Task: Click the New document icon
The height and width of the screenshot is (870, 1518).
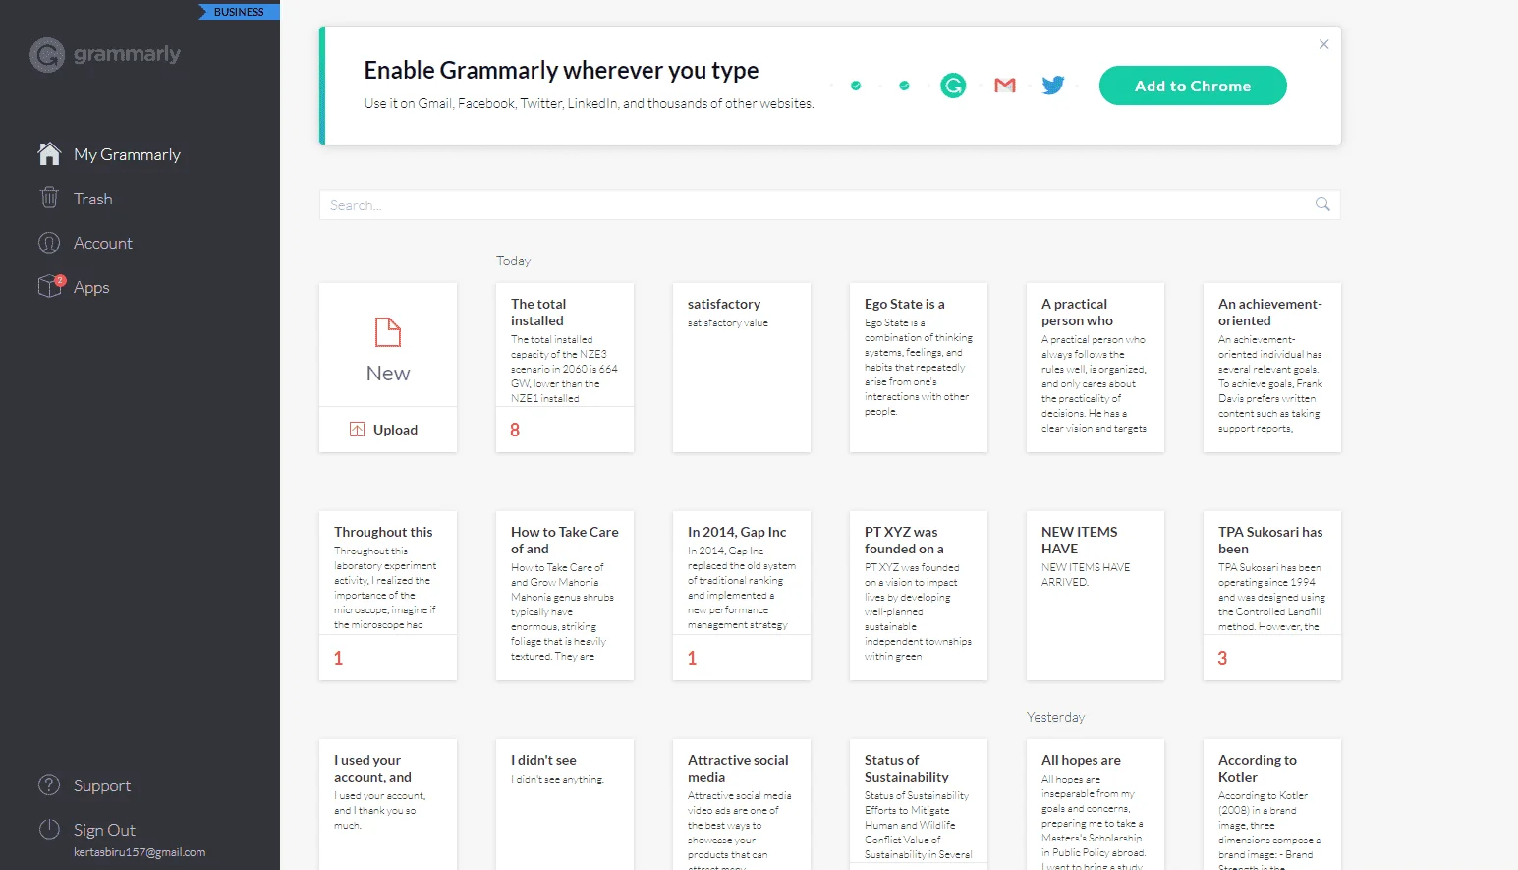Action: 388,332
